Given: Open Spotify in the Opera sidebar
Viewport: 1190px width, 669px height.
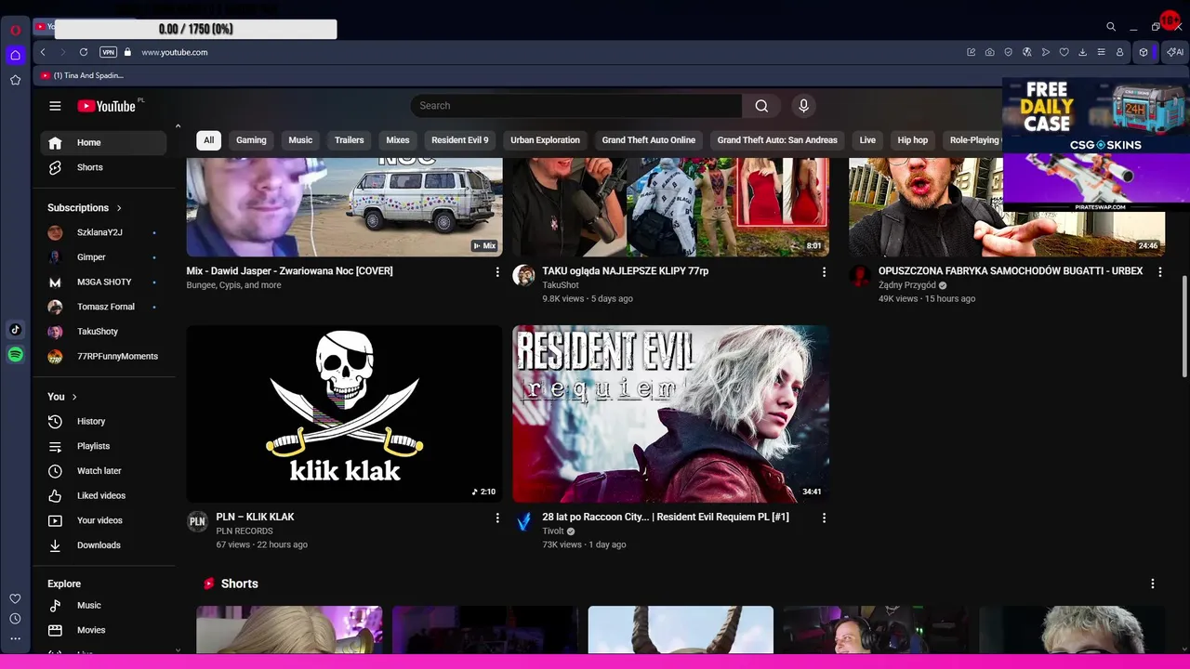Looking at the screenshot, I should coord(15,354).
